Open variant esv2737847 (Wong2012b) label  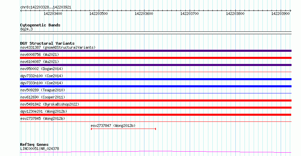[113, 126]
